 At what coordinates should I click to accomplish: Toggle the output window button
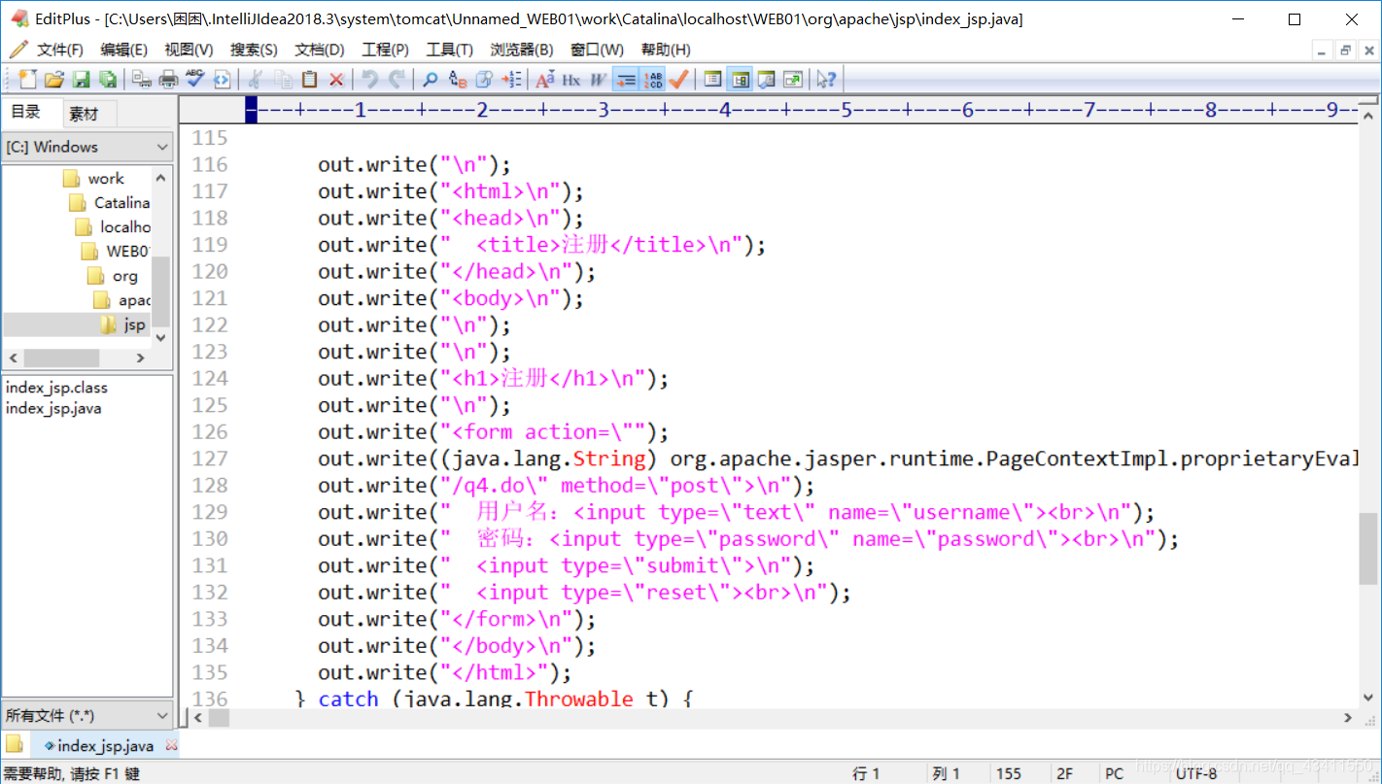[x=767, y=80]
